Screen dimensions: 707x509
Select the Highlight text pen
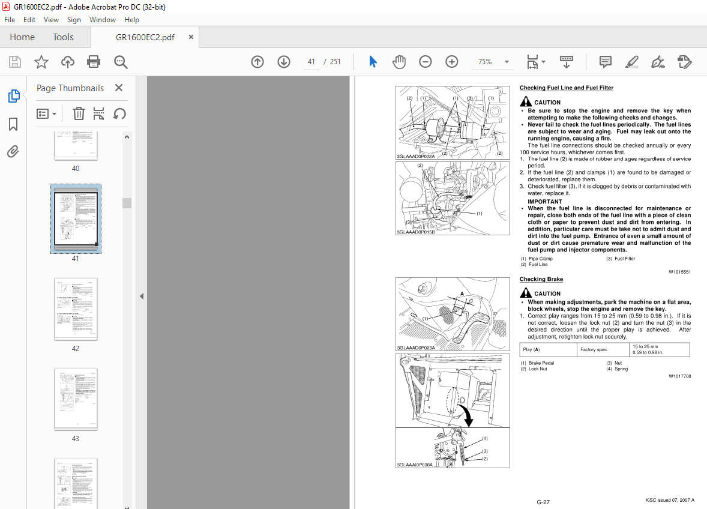coord(632,62)
